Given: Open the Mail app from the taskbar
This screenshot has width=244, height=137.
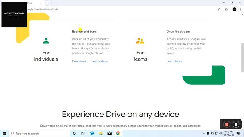Looking at the screenshot, I should coord(109,134).
